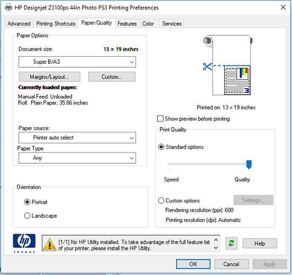Image resolution: width=292 pixels, height=275 pixels.
Task: Click the message list up arrow
Action: point(216,240)
